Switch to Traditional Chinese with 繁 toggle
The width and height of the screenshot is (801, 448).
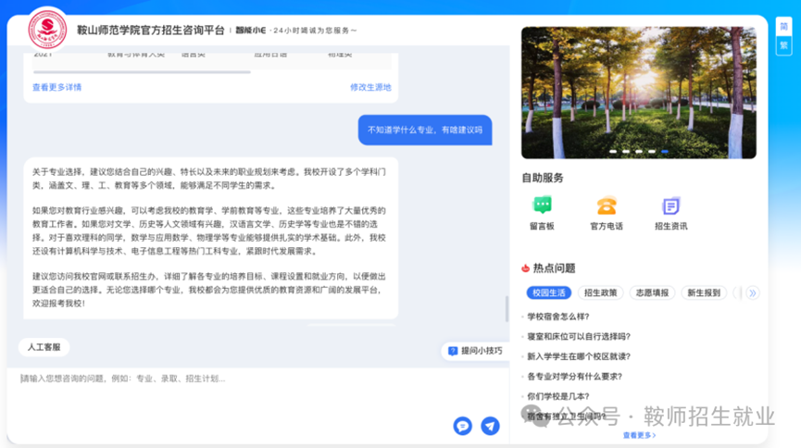click(x=783, y=44)
